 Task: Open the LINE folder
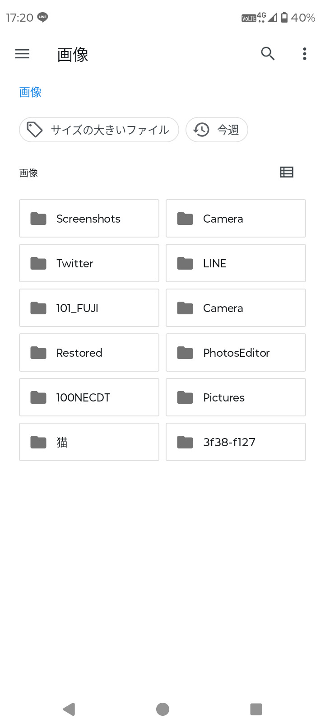[x=236, y=263]
